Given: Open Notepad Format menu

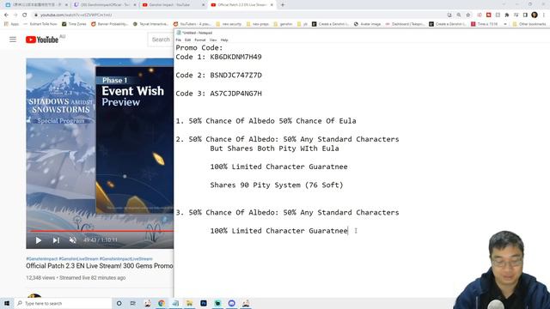Looking at the screenshot, I should 200,40.
